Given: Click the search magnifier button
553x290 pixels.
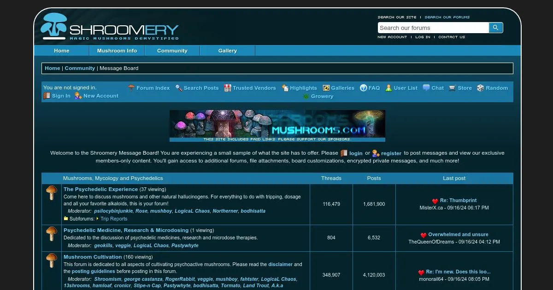Looking at the screenshot, I should click(495, 28).
